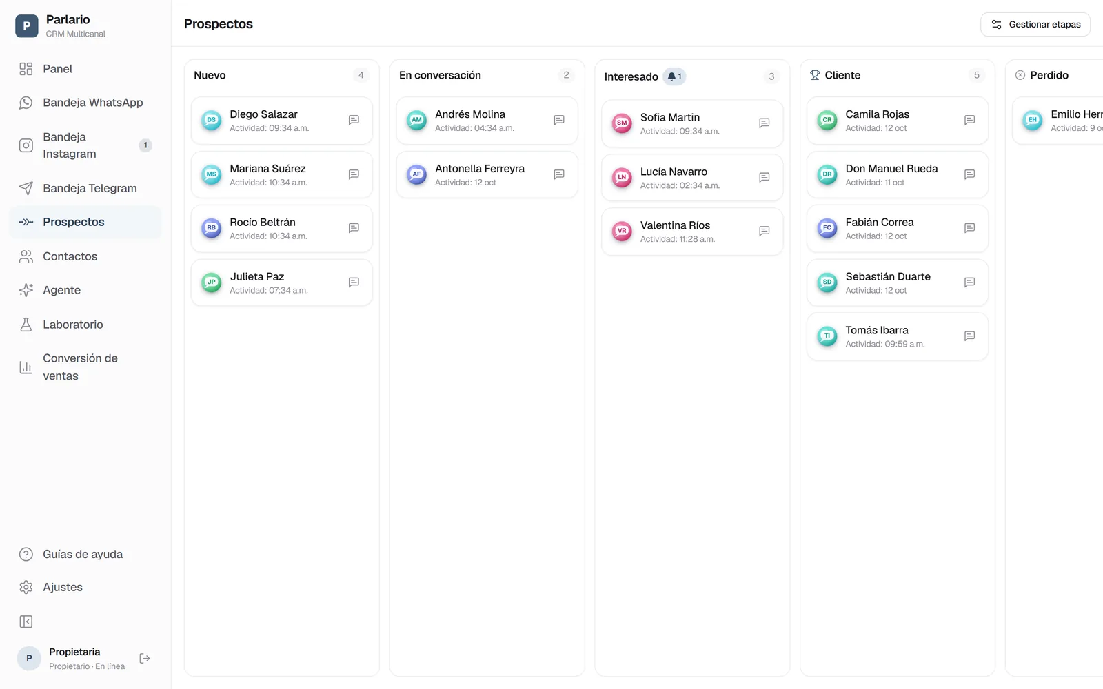Click "Propietario · En línea" status text

click(87, 666)
